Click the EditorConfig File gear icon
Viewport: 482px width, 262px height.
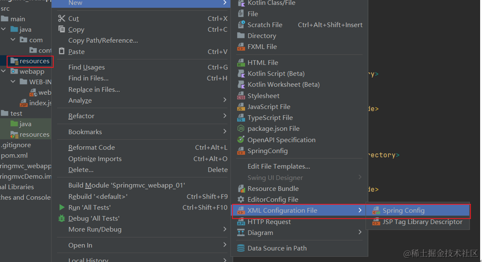[241, 200]
